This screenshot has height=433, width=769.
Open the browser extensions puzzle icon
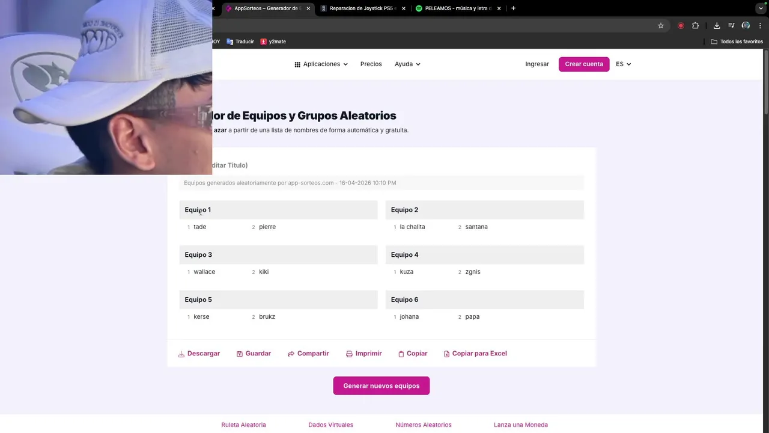(x=696, y=26)
